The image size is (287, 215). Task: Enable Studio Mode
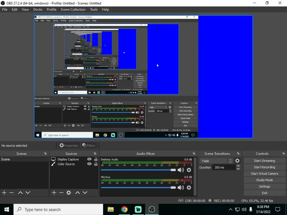[265, 180]
